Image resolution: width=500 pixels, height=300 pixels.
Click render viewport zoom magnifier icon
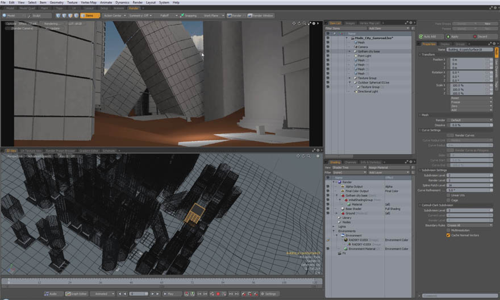304,23
